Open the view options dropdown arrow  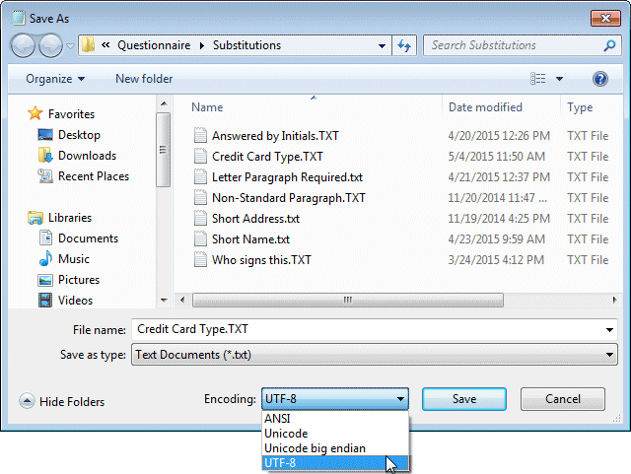[559, 79]
